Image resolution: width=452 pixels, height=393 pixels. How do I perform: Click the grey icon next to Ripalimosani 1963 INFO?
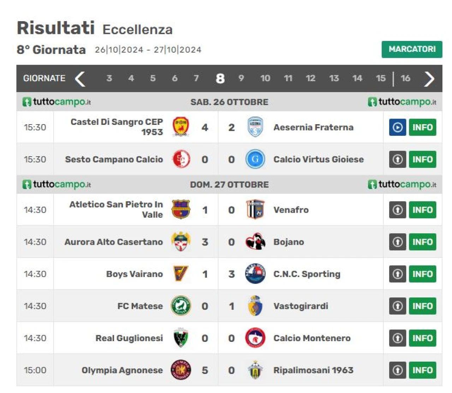(398, 370)
